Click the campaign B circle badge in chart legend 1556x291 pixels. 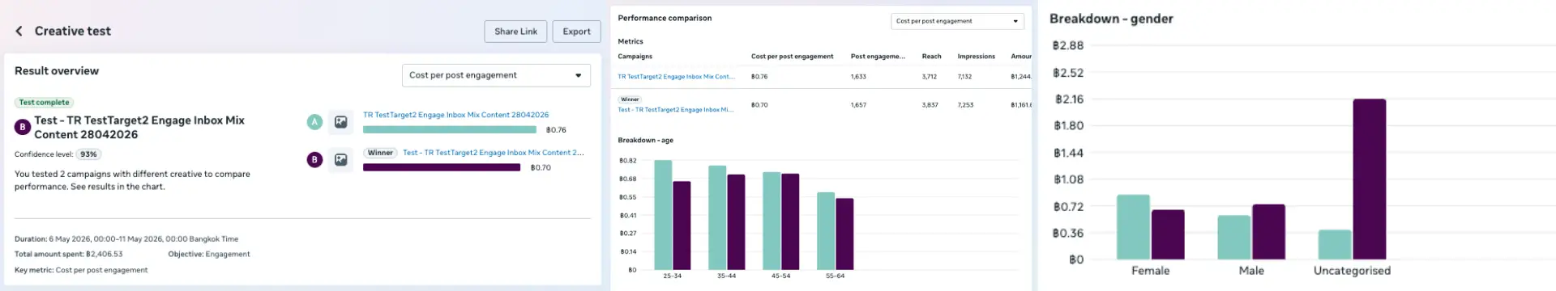(x=314, y=160)
